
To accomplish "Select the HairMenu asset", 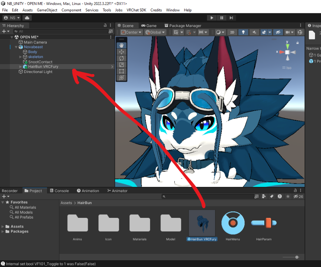I will (x=233, y=226).
